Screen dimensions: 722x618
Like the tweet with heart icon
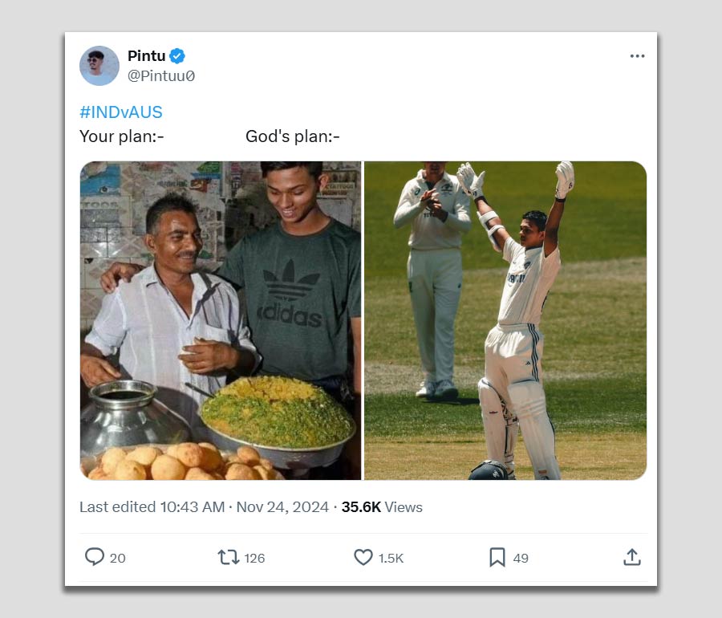(x=363, y=557)
